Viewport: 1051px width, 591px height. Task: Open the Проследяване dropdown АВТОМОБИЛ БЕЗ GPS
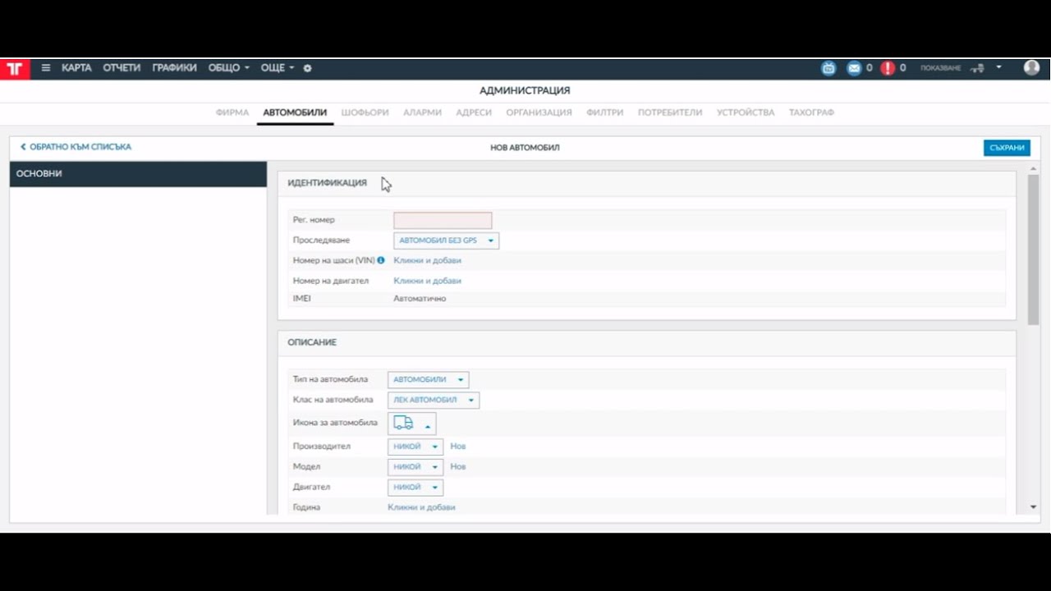446,241
